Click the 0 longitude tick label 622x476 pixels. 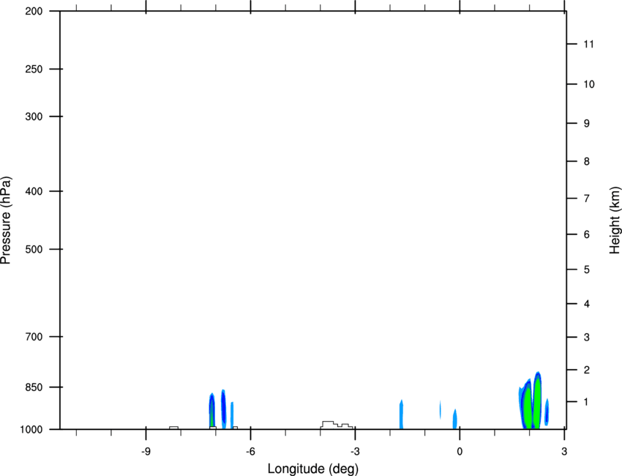(x=460, y=451)
